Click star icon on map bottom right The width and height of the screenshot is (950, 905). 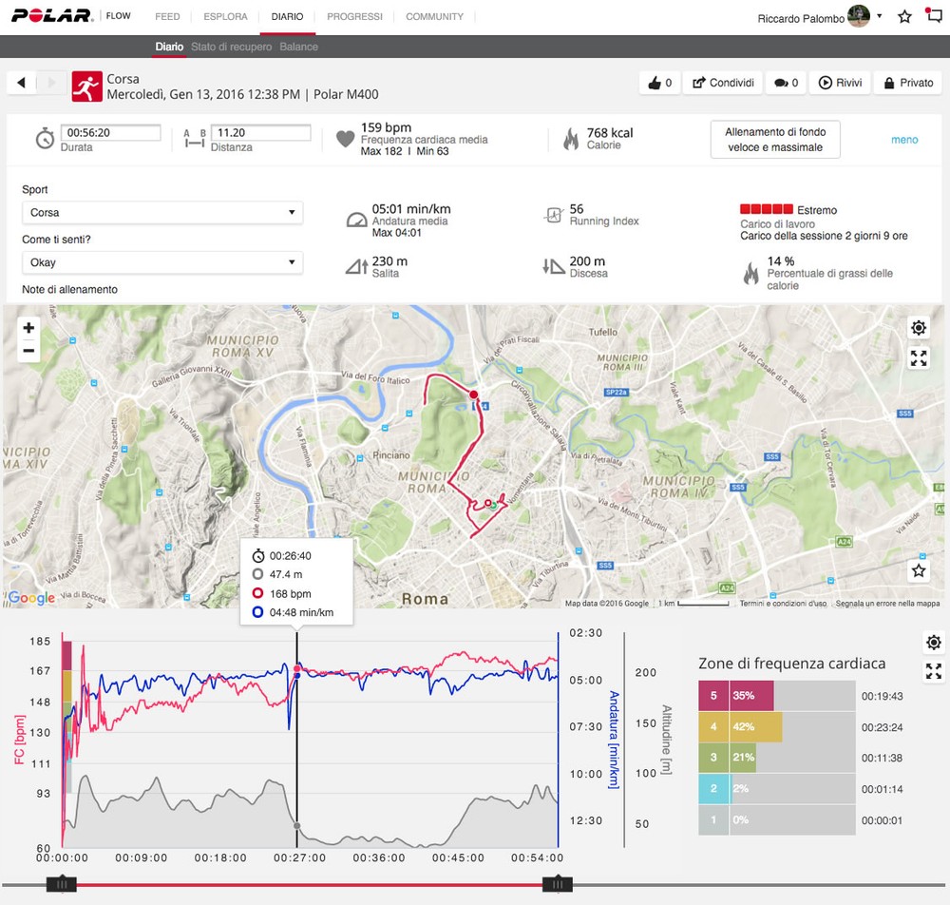(x=918, y=570)
